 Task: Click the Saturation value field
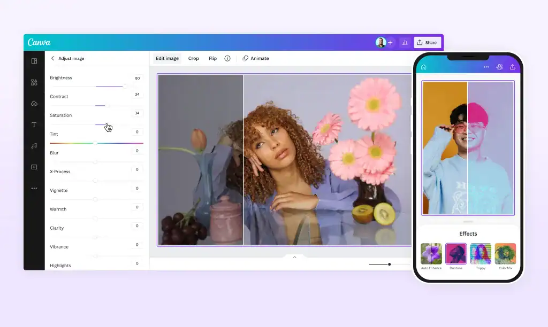pos(137,113)
